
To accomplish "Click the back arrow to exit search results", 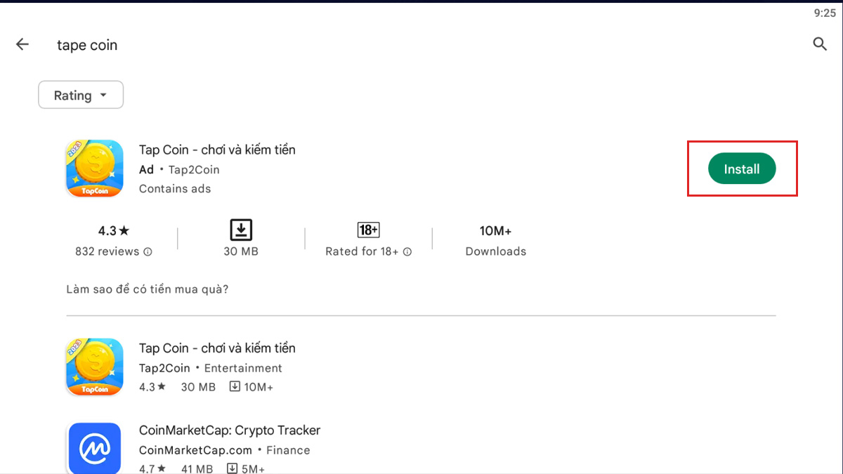I will (22, 44).
